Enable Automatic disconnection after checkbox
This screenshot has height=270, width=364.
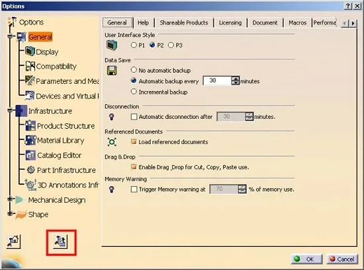coord(134,116)
